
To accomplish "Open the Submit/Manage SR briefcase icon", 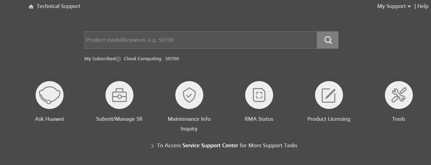I will 119,95.
